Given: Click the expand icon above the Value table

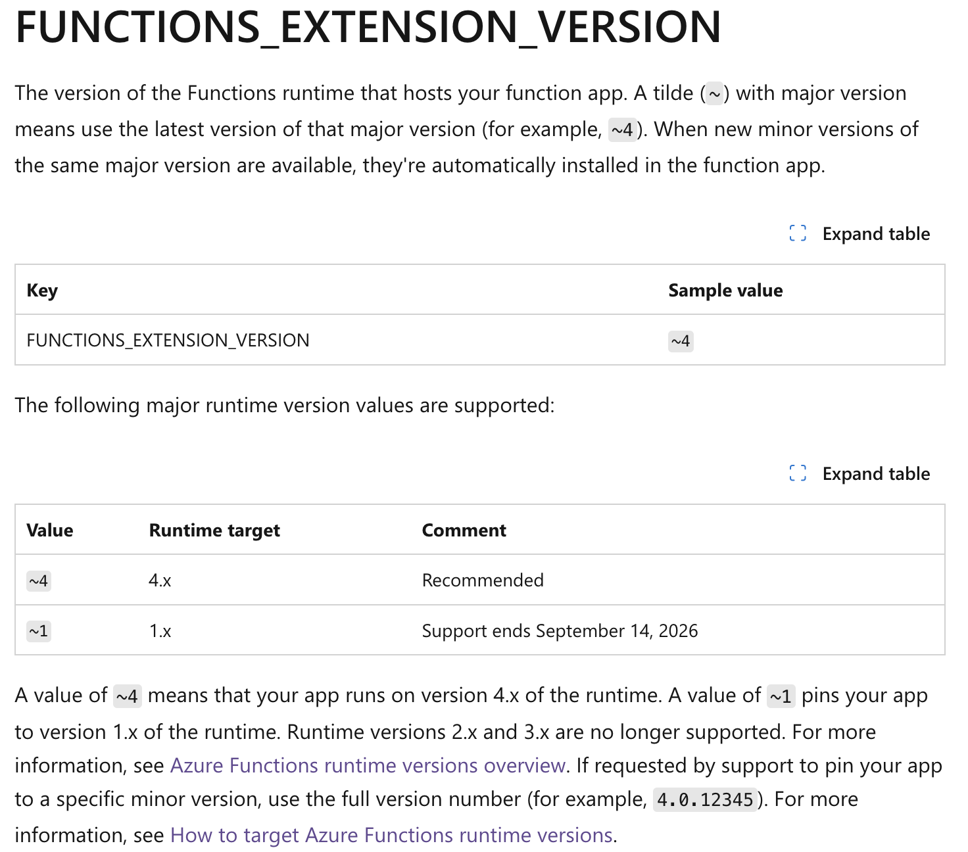Looking at the screenshot, I should coord(797,473).
